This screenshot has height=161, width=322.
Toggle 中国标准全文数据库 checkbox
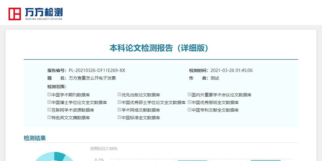(x=119, y=117)
